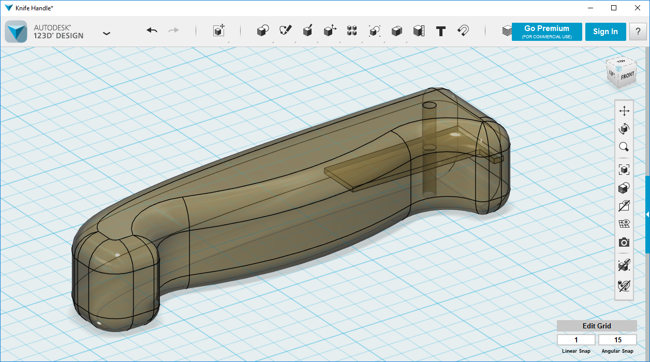650x362 pixels.
Task: Select the Text tool
Action: click(x=440, y=31)
